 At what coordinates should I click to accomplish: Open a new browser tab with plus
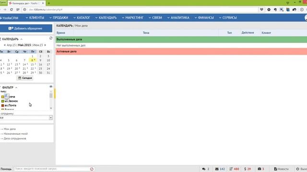pos(49,3)
